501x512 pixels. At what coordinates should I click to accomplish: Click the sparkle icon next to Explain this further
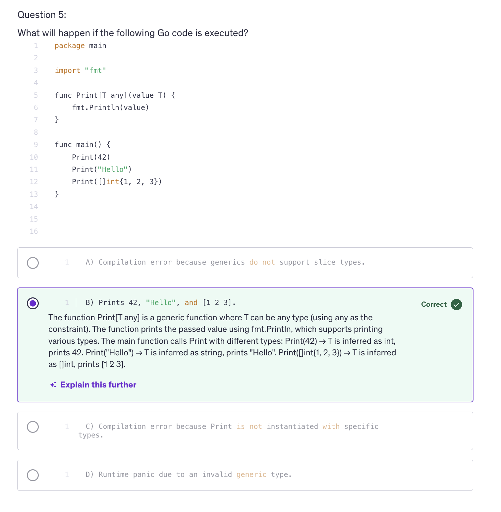pyautogui.click(x=53, y=385)
